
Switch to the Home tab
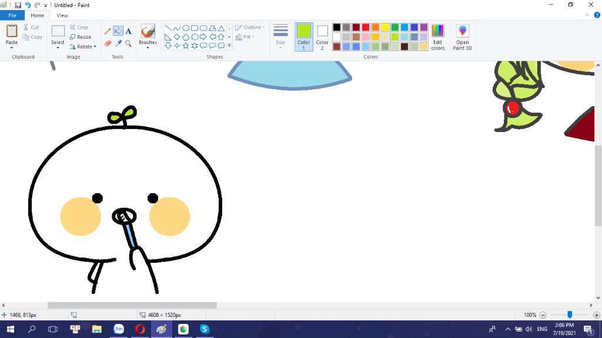tap(37, 15)
